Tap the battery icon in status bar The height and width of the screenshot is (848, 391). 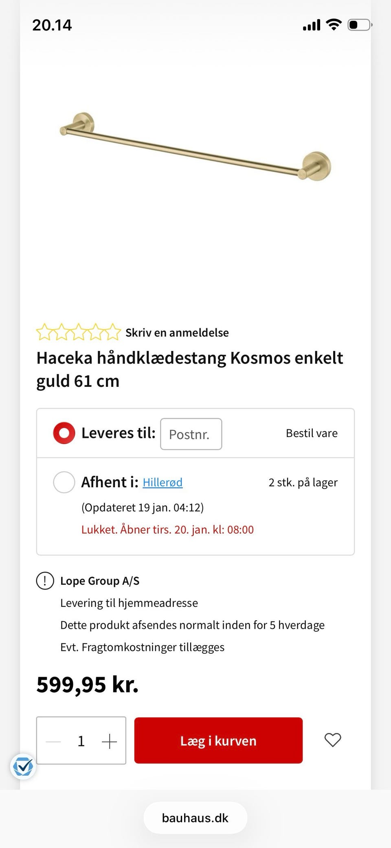(359, 25)
